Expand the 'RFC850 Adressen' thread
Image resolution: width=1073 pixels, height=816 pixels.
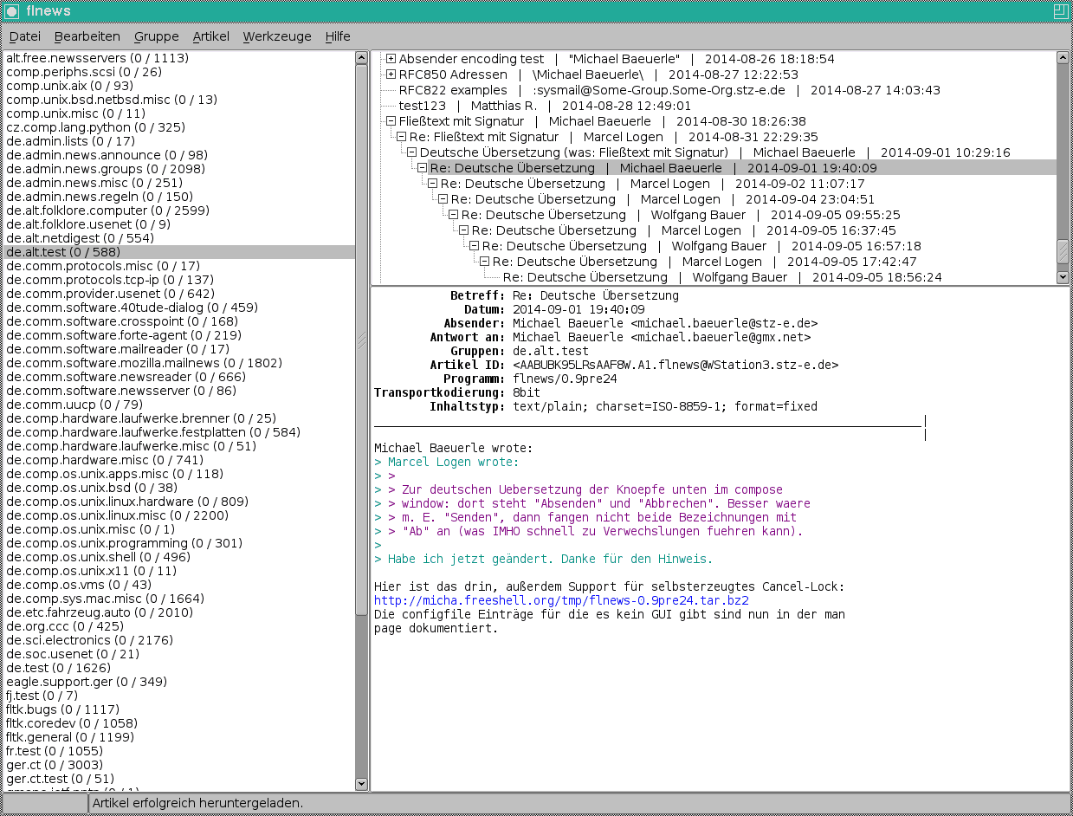coord(391,74)
